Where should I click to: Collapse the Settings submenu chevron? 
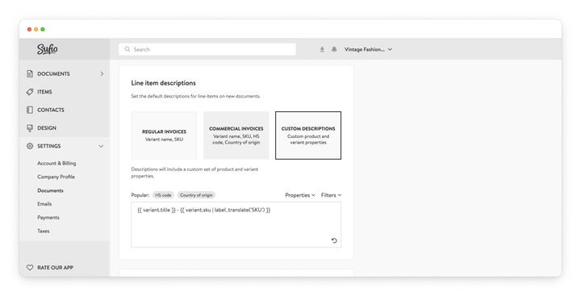101,146
